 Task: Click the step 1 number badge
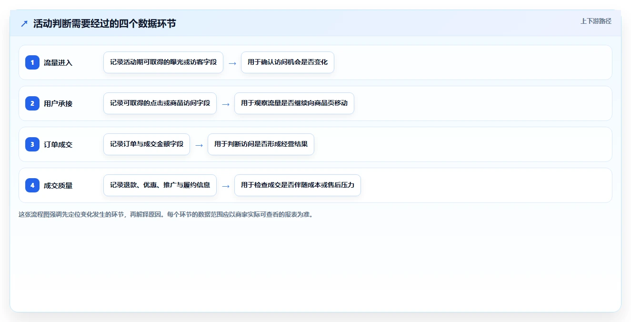[32, 62]
